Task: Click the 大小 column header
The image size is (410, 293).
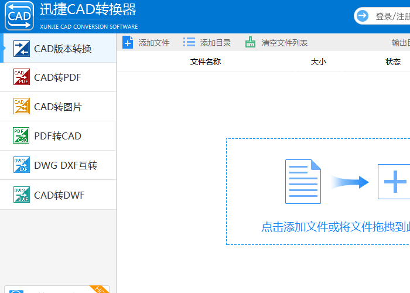Action: [319, 62]
